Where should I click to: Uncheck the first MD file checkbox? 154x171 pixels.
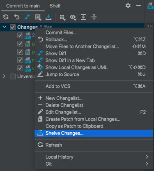click(20, 35)
